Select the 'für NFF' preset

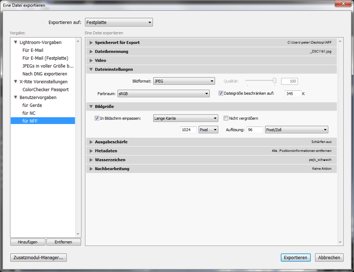coord(43,121)
